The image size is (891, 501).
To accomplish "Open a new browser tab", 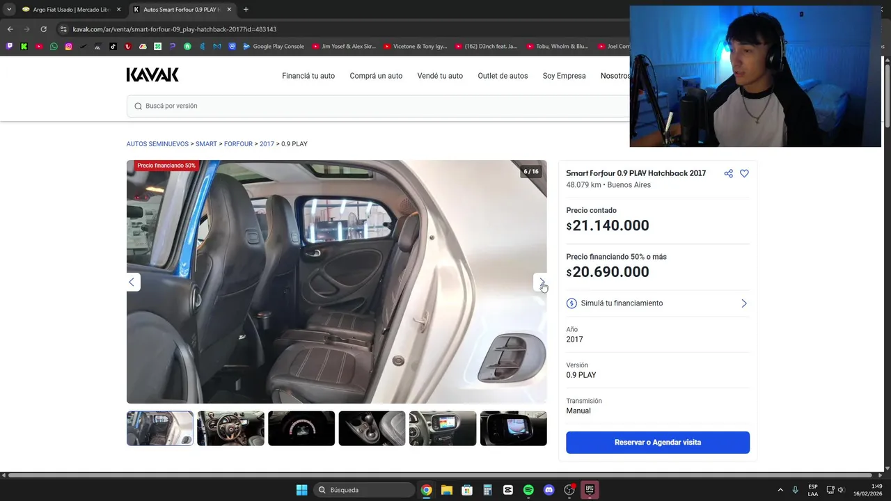I will [246, 10].
